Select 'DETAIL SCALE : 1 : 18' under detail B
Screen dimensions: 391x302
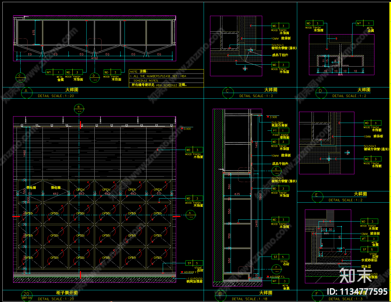tap(250, 299)
